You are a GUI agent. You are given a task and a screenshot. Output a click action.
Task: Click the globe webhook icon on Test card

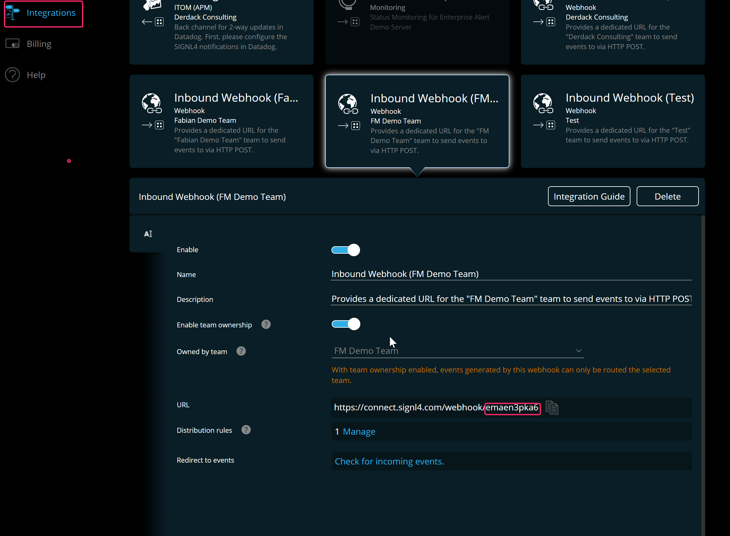pos(543,103)
